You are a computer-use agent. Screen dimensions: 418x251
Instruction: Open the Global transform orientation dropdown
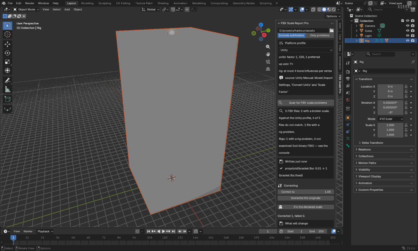[150, 9]
